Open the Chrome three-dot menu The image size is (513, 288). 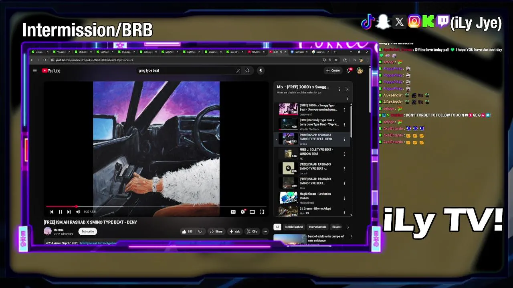point(367,60)
